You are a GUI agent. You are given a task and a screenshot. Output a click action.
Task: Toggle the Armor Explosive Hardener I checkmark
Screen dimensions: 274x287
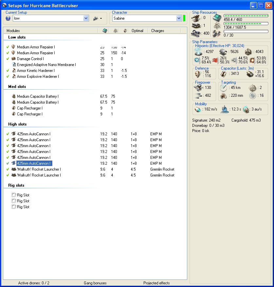(8, 76)
